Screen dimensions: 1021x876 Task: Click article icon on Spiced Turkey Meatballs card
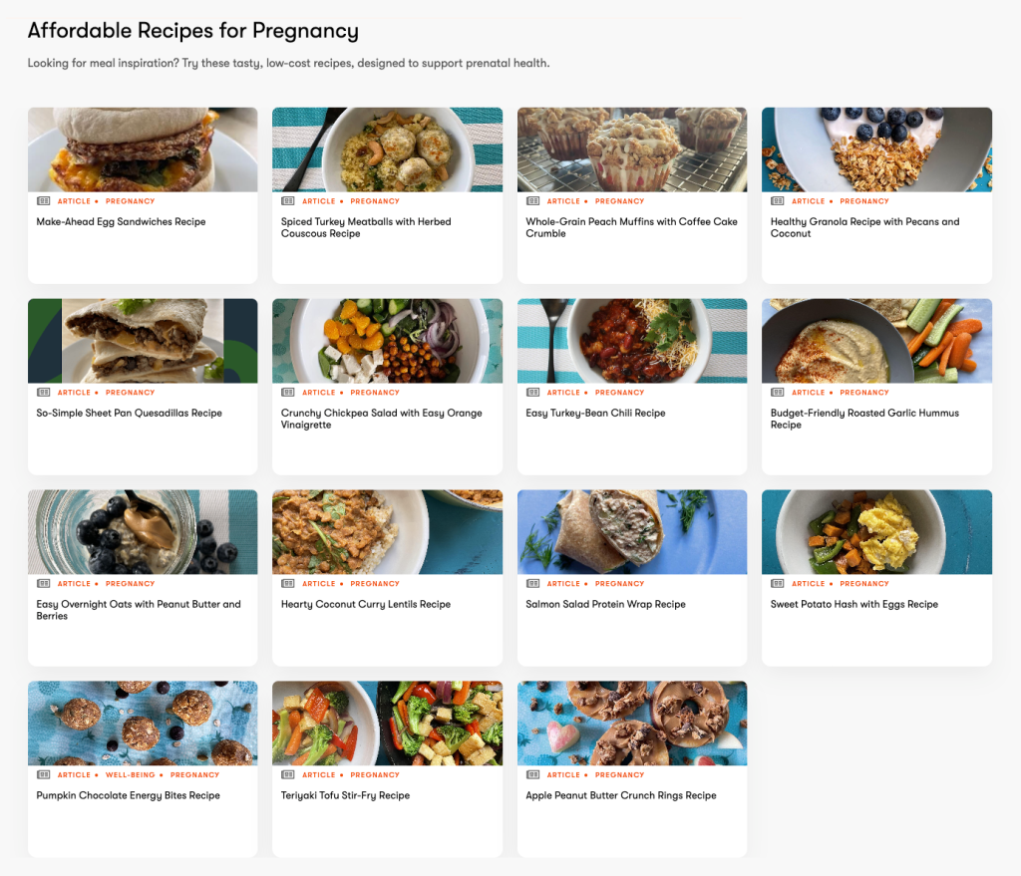[288, 201]
